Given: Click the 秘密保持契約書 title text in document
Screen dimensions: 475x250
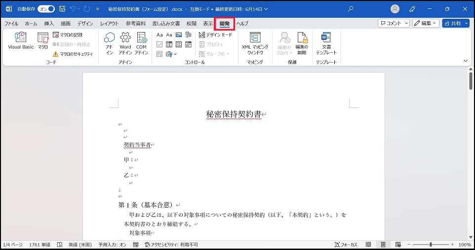Looking at the screenshot, I should coord(234,114).
